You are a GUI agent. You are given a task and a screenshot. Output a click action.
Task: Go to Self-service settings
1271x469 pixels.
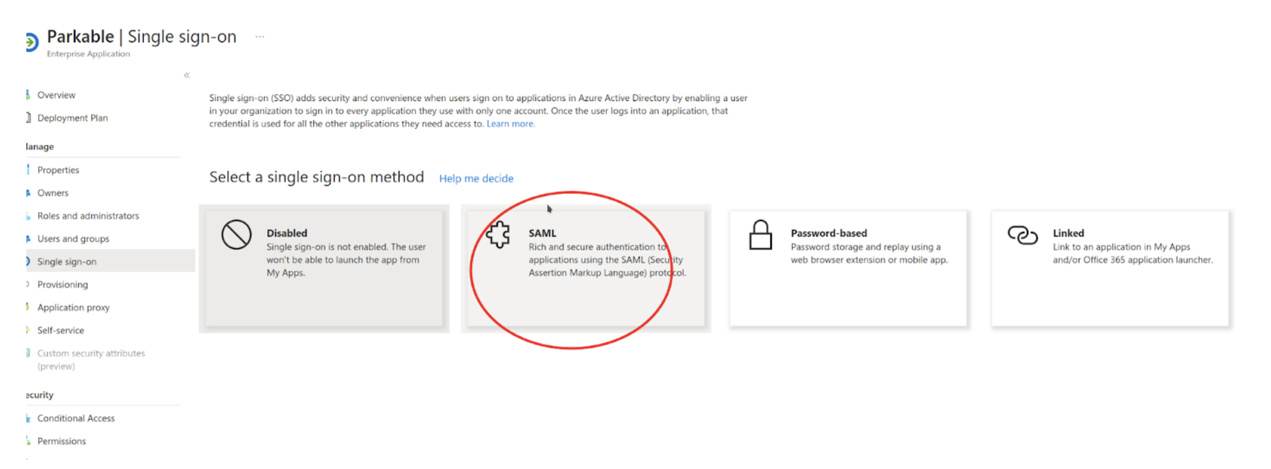(60, 330)
